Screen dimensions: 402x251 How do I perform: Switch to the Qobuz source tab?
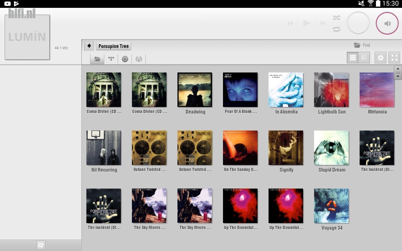coord(125,59)
